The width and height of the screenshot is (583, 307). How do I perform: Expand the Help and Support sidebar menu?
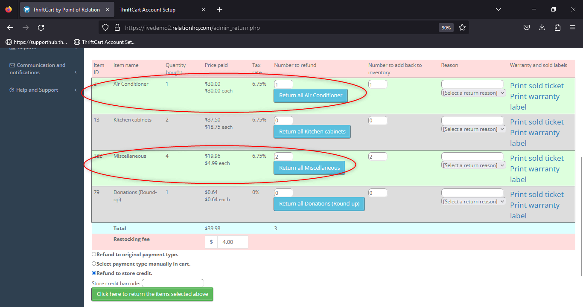42,90
